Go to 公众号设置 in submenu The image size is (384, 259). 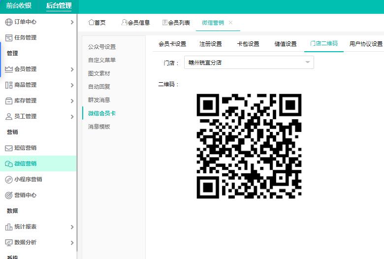coord(102,47)
